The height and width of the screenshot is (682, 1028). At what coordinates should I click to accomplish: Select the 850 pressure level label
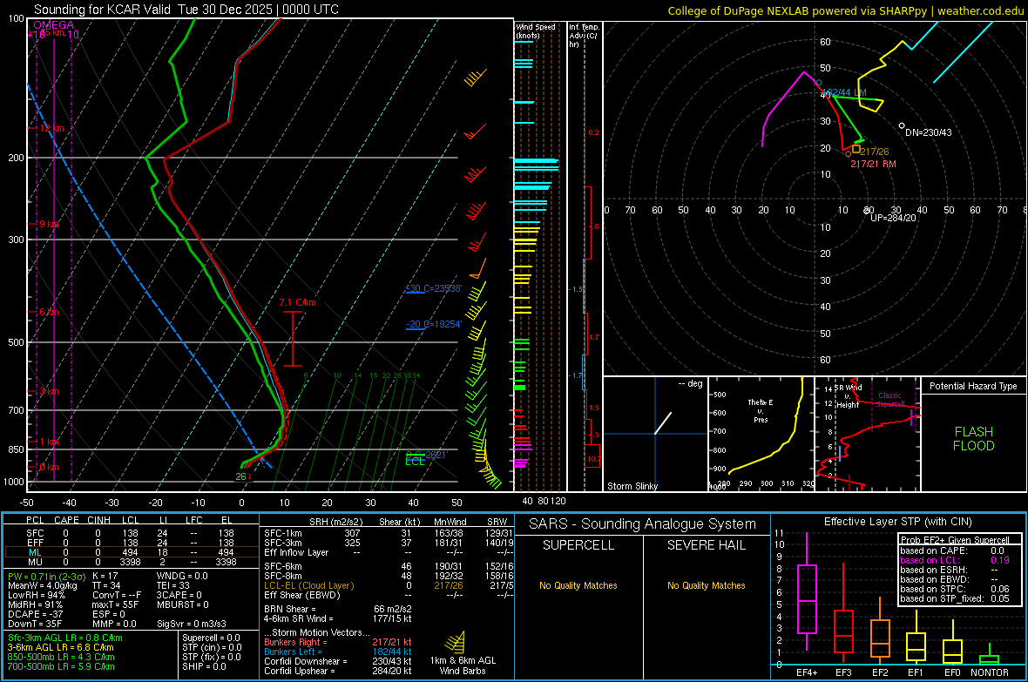point(16,449)
